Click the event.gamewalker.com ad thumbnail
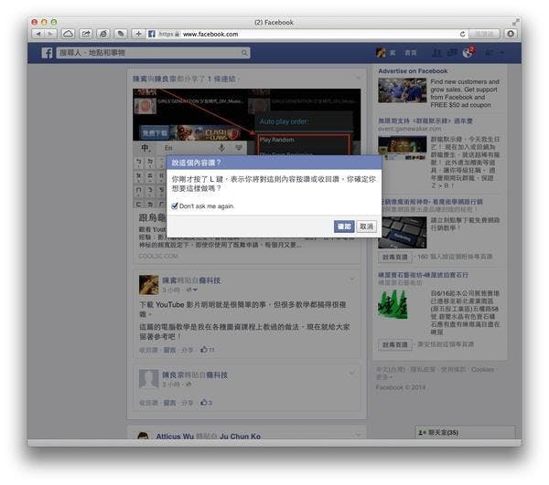The width and height of the screenshot is (549, 485). point(402,148)
